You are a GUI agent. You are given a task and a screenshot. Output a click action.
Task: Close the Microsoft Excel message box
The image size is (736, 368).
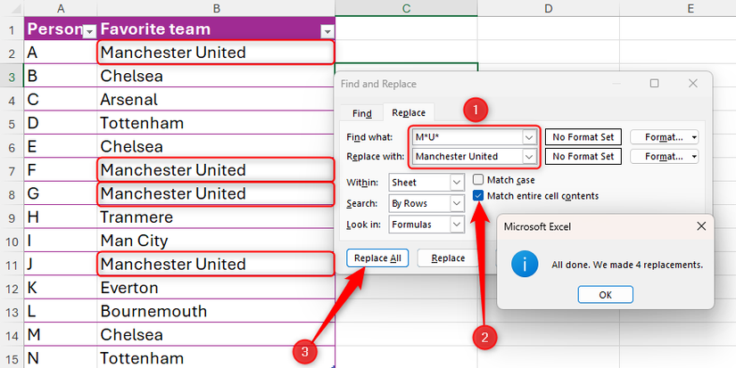pyautogui.click(x=701, y=227)
